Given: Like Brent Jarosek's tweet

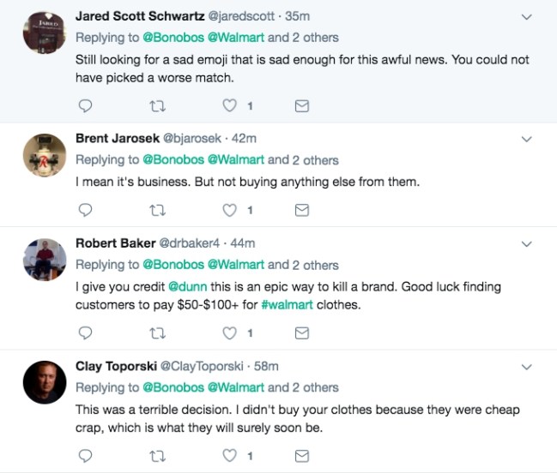Looking at the screenshot, I should coord(229,210).
